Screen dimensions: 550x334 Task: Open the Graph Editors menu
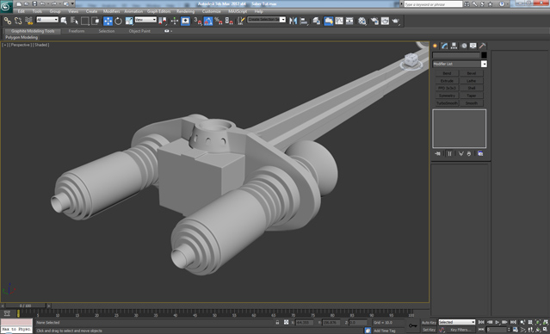(x=159, y=11)
